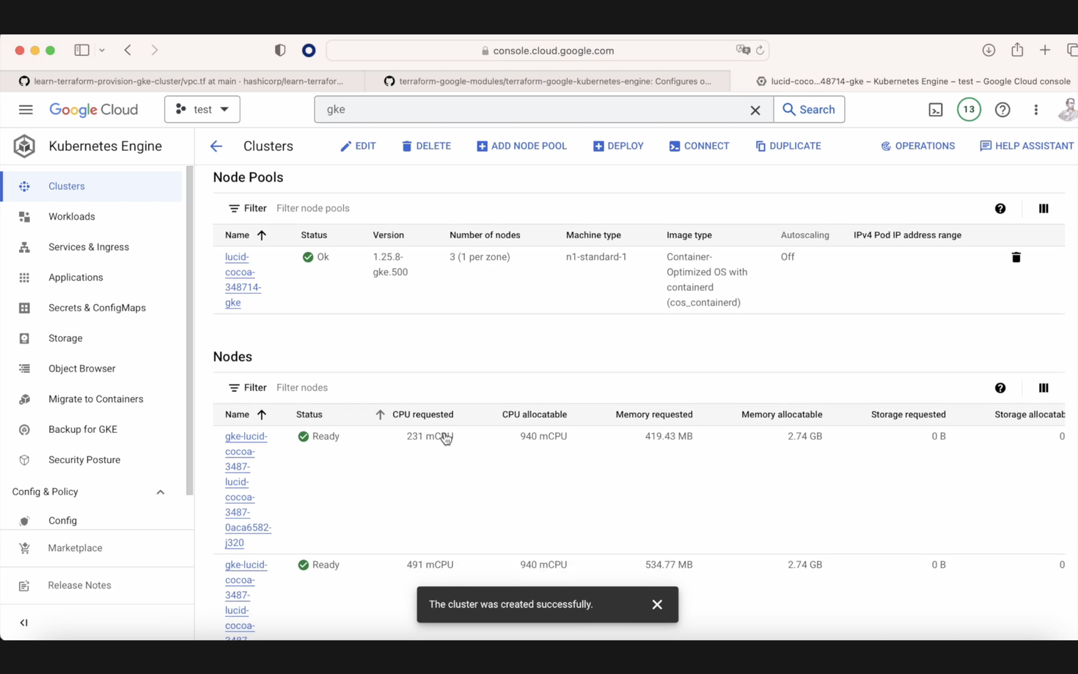1078x674 pixels.
Task: Click the Safari sidebar toggle icon
Action: point(81,50)
